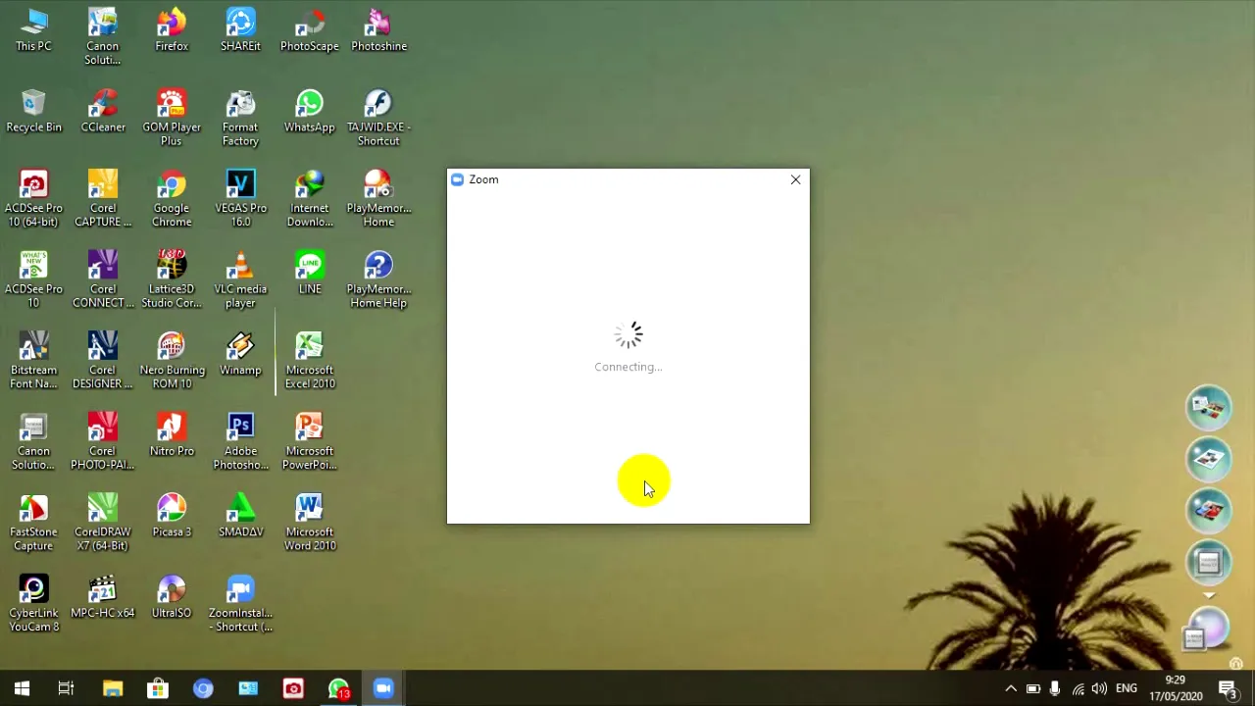
Task: Launch PhotoScape from the desktop
Action: point(310,29)
